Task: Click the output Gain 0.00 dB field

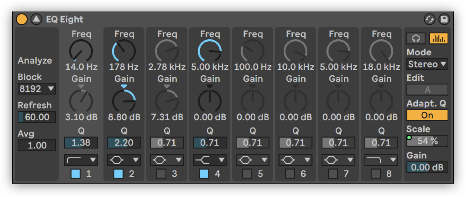Action: 427,167
